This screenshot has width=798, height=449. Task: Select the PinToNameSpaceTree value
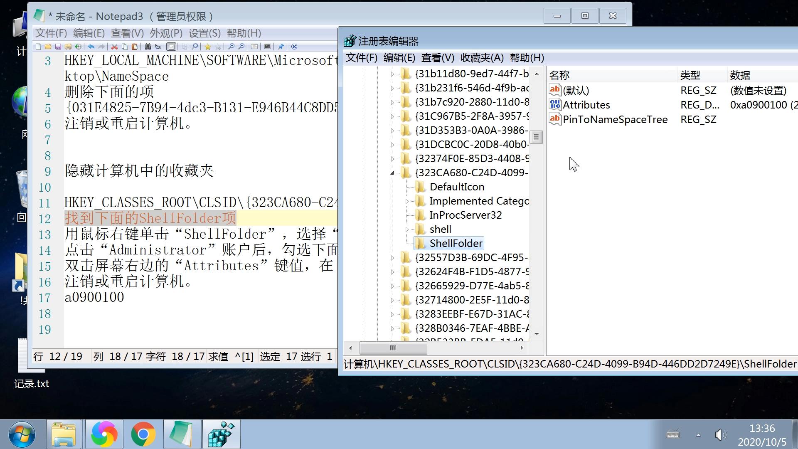coord(616,119)
